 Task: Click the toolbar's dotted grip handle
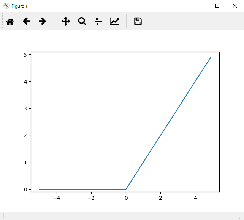3,21
